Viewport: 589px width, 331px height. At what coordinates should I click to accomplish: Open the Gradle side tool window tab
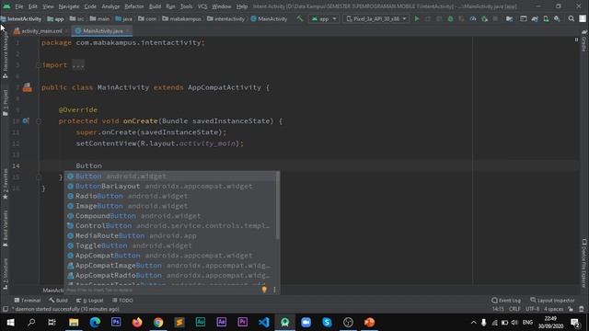click(x=584, y=40)
